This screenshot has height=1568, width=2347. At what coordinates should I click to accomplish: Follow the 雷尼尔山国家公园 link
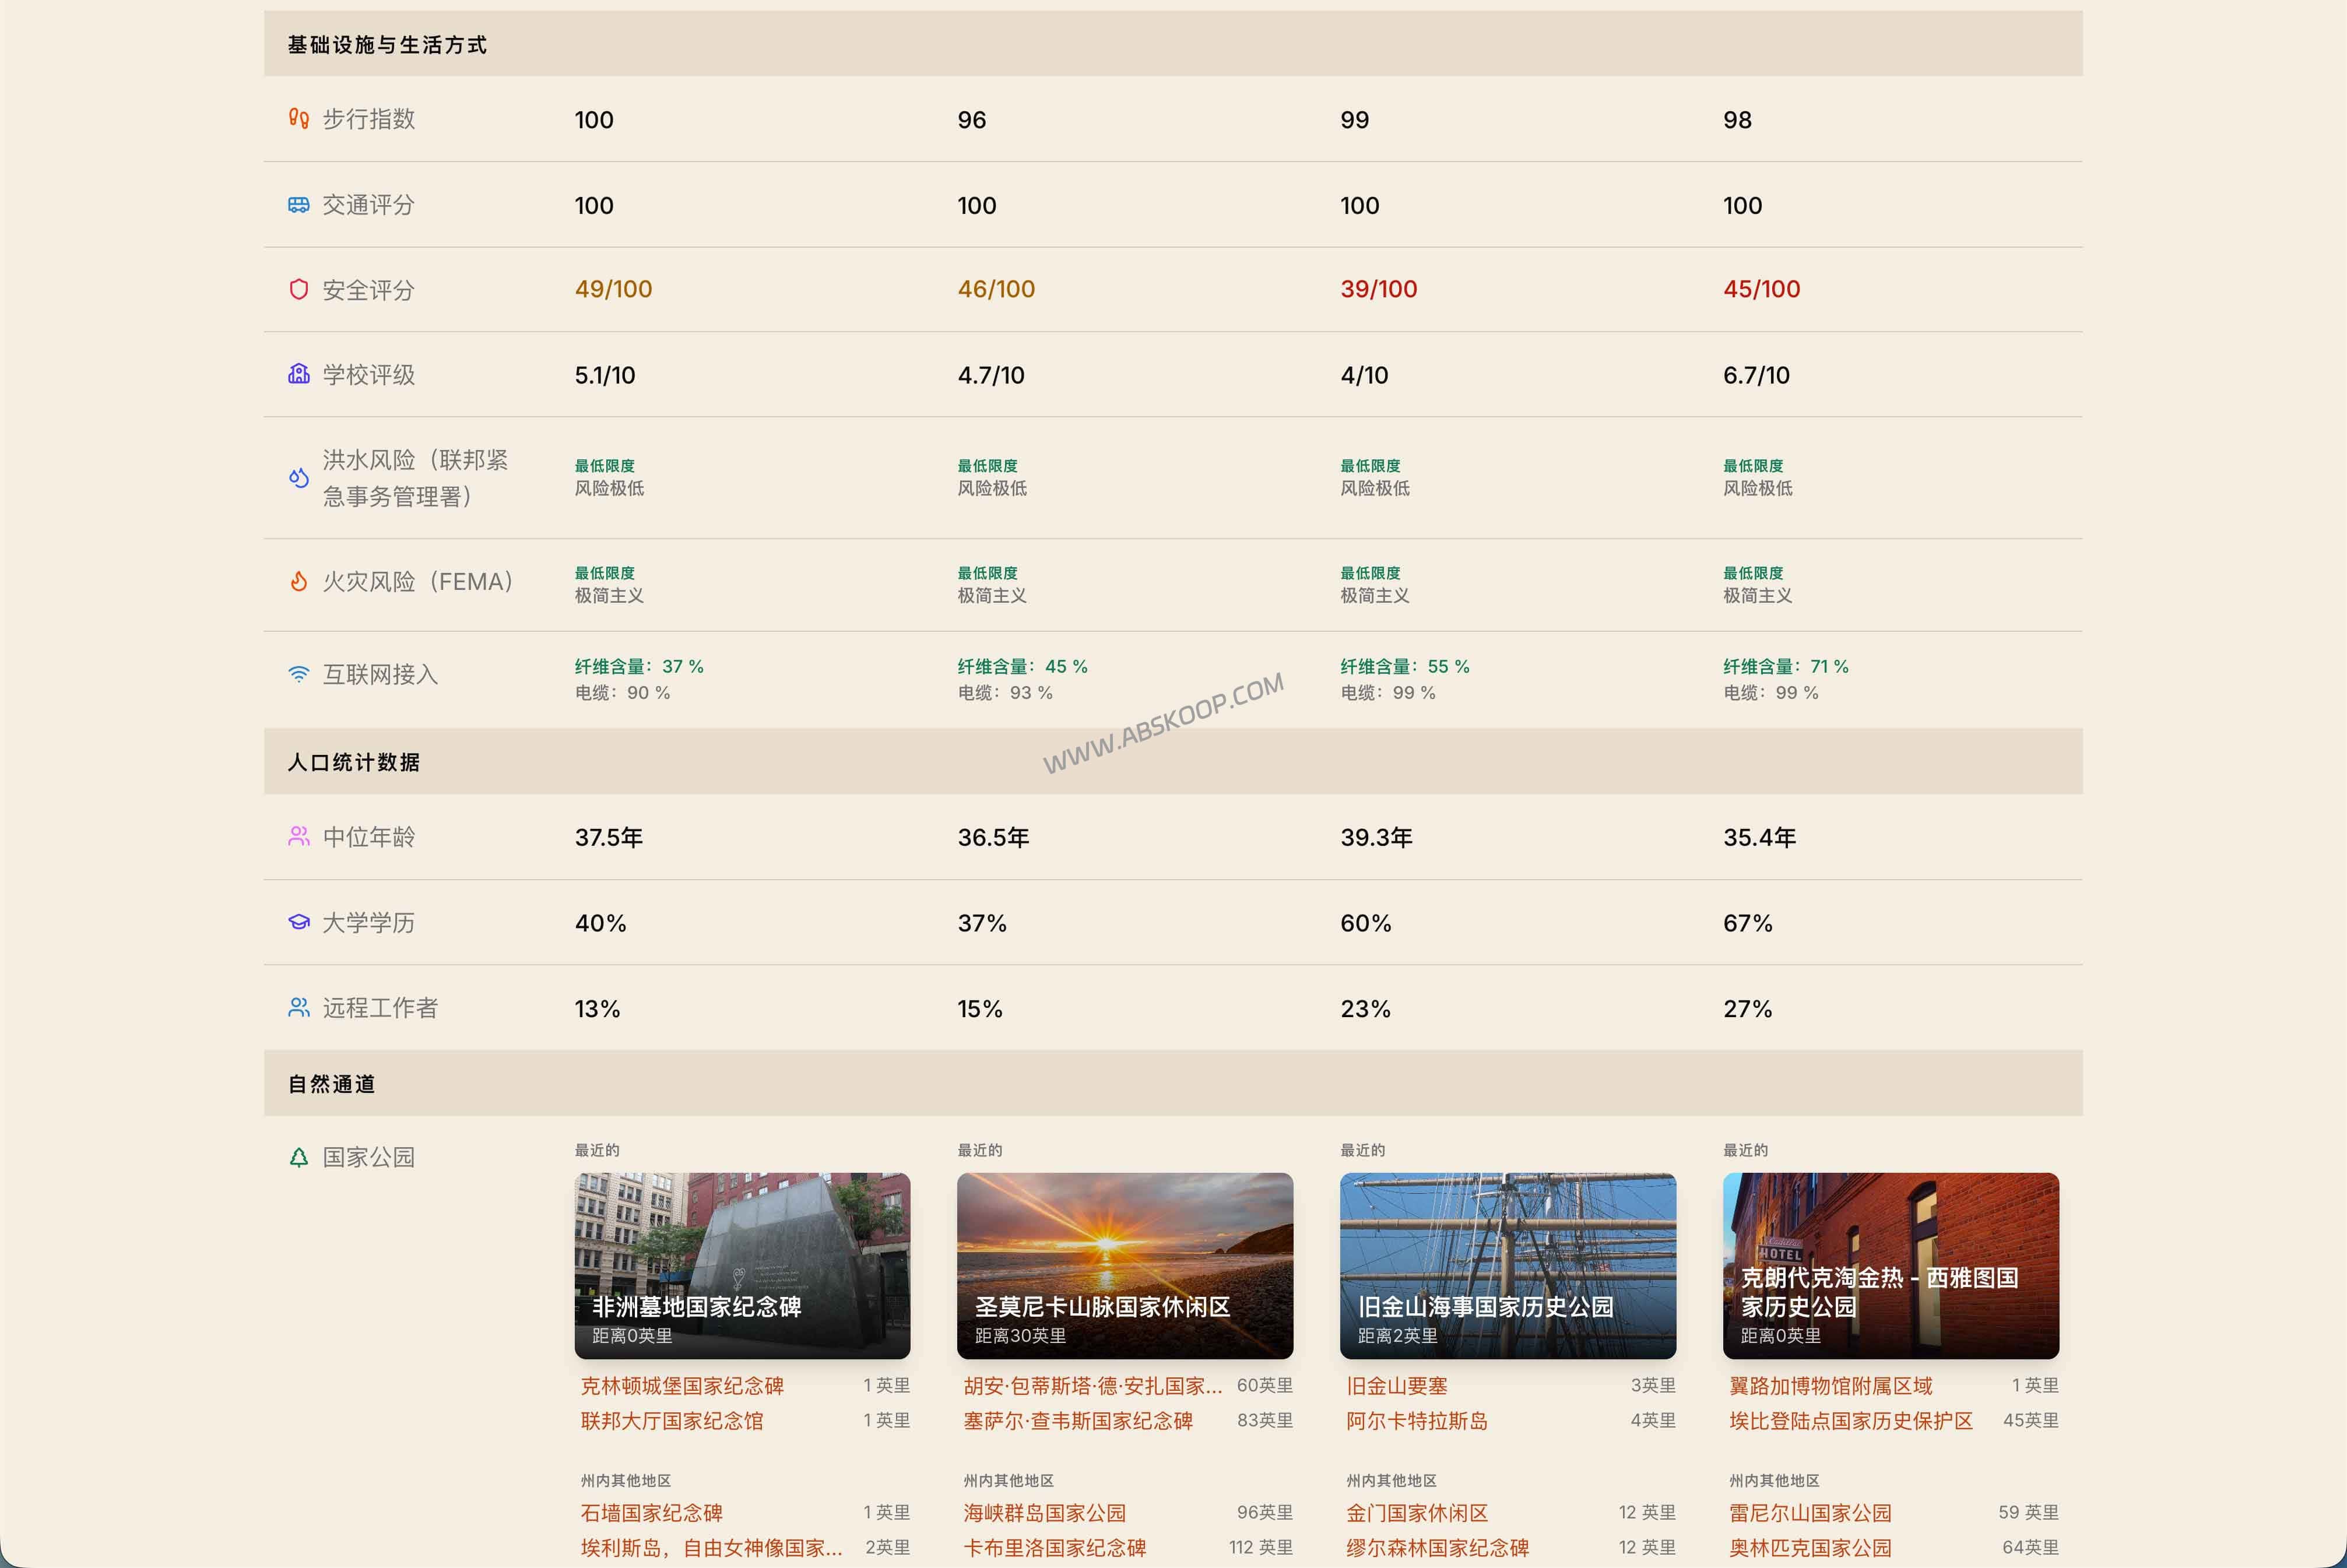tap(1810, 1512)
